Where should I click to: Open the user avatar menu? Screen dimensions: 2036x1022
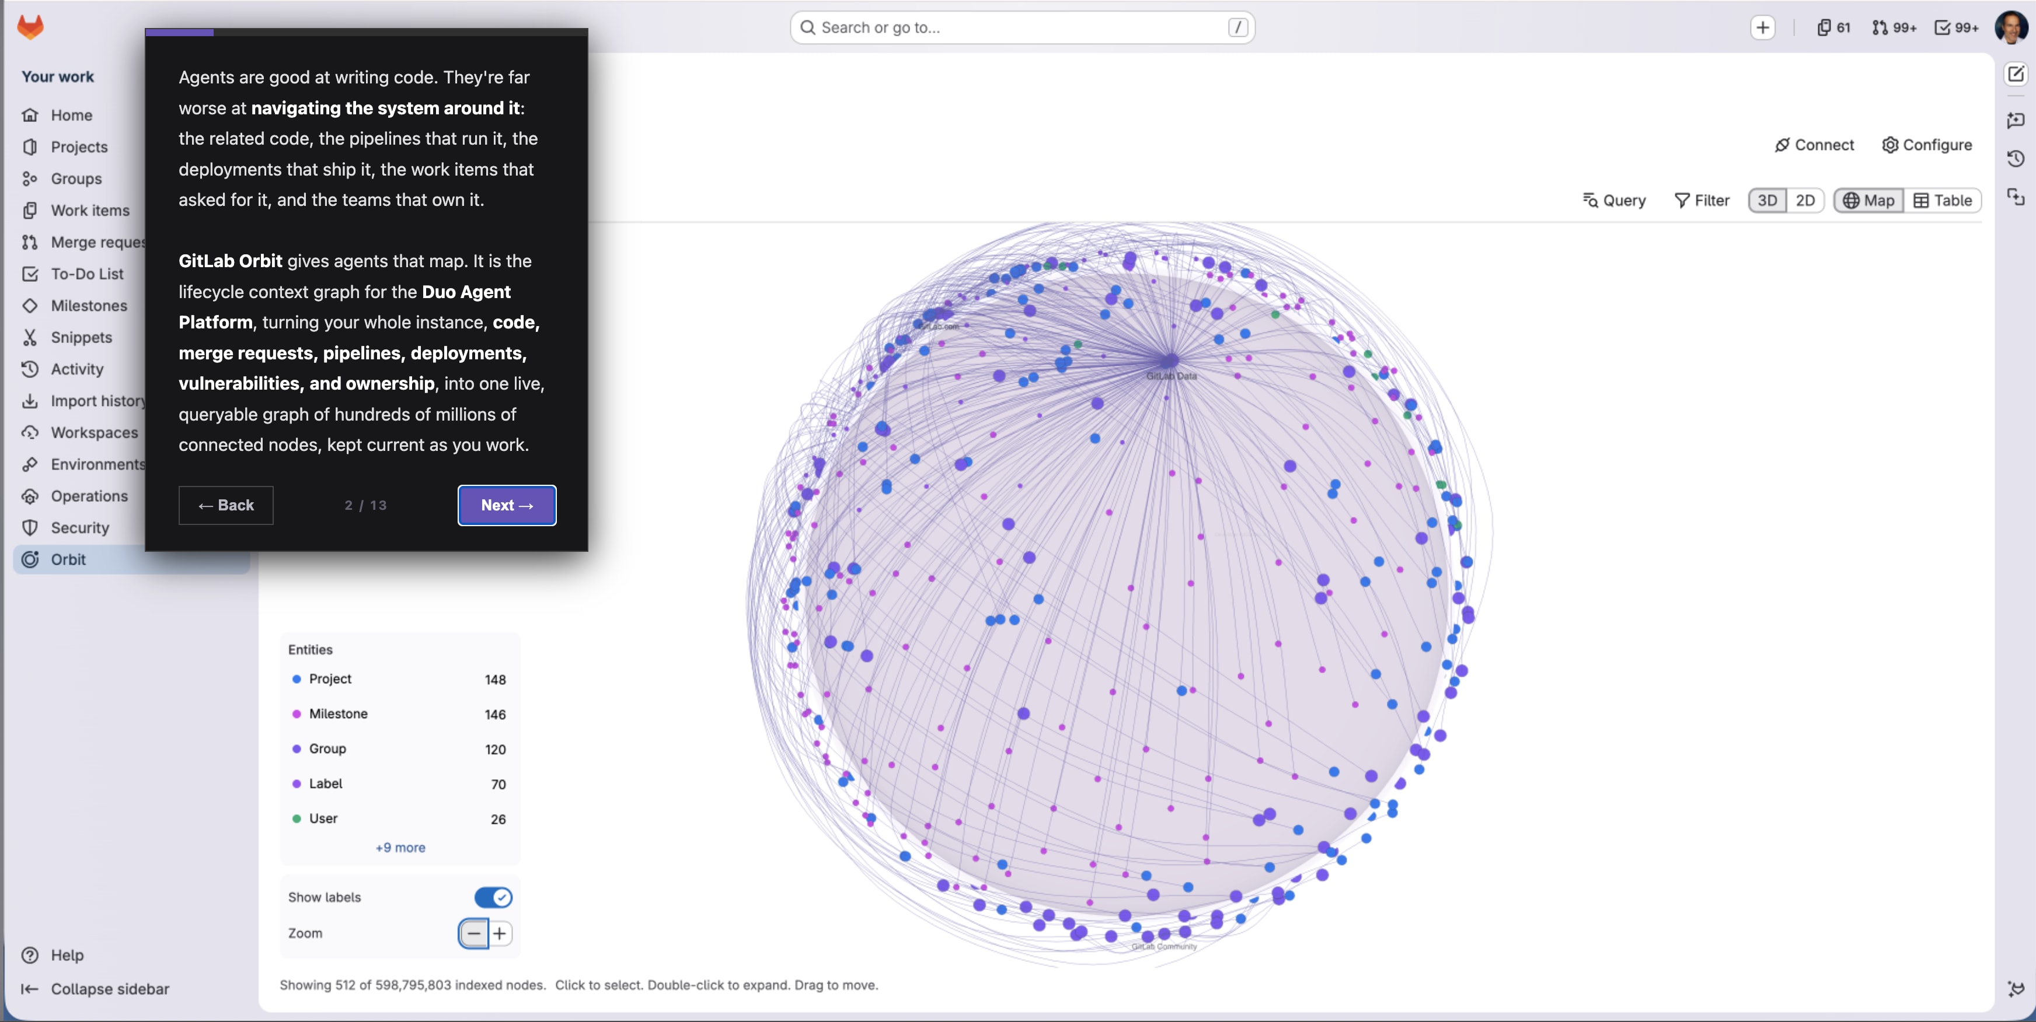tap(2011, 27)
